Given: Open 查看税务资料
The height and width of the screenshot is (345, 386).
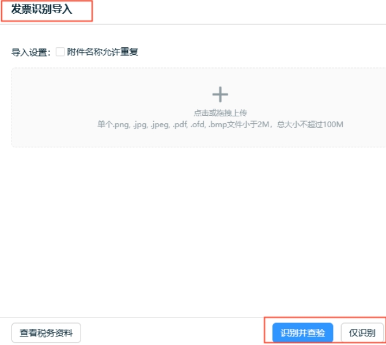Looking at the screenshot, I should 46,333.
